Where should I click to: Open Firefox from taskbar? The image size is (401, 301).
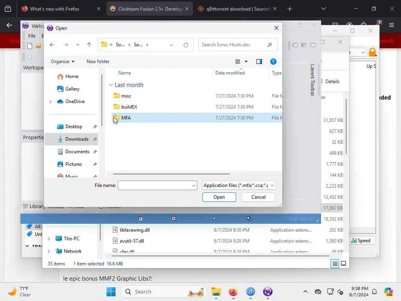tap(233, 292)
